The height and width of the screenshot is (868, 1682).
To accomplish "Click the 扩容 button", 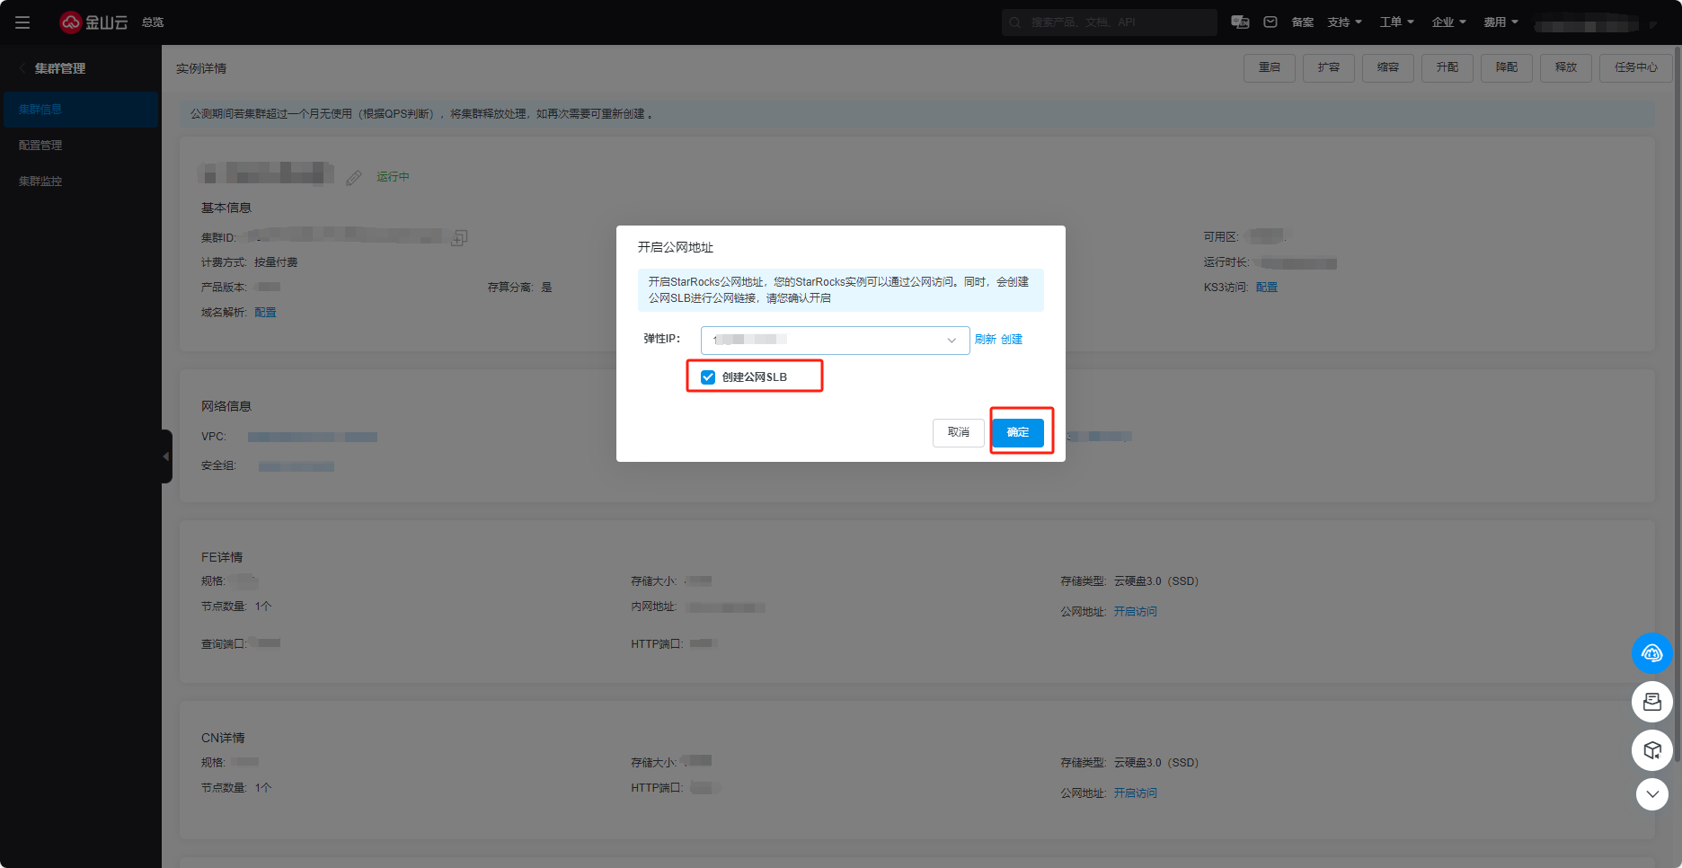I will tap(1329, 67).
